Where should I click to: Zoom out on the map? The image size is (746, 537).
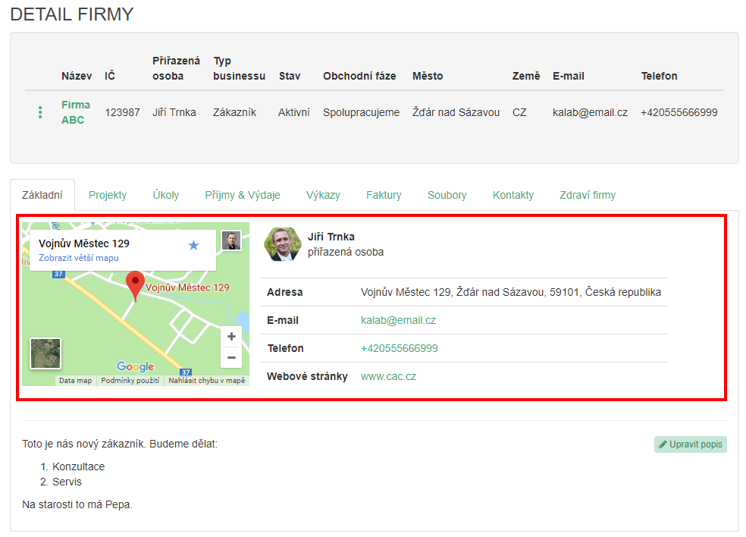(x=231, y=357)
